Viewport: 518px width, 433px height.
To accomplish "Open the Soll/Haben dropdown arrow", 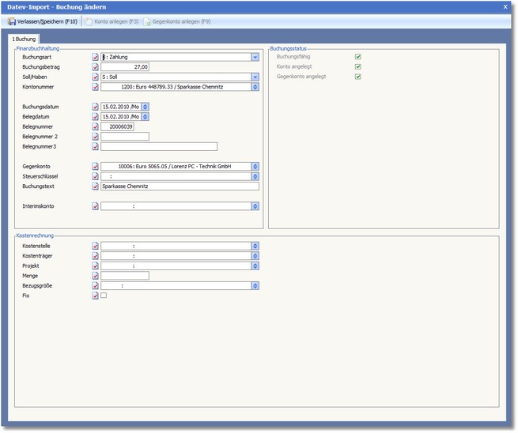I will pyautogui.click(x=255, y=77).
